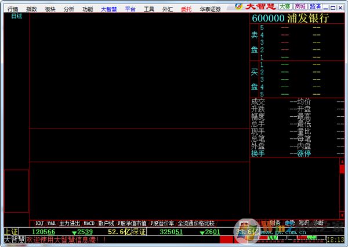Open the 工具 menu
348x247 pixels.
click(148, 9)
